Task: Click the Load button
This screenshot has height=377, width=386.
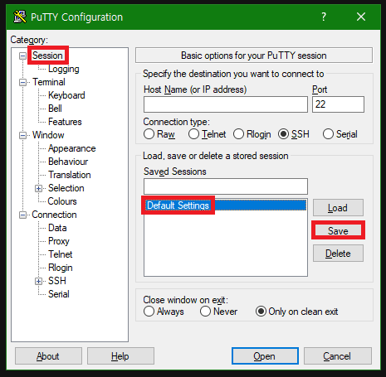Action: (338, 208)
